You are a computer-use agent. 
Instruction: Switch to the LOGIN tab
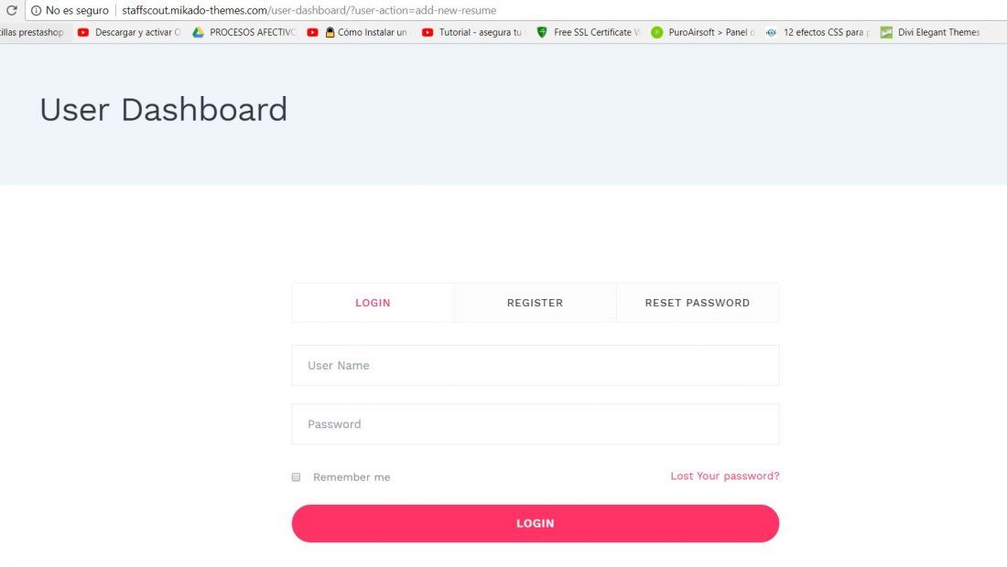pyautogui.click(x=374, y=303)
